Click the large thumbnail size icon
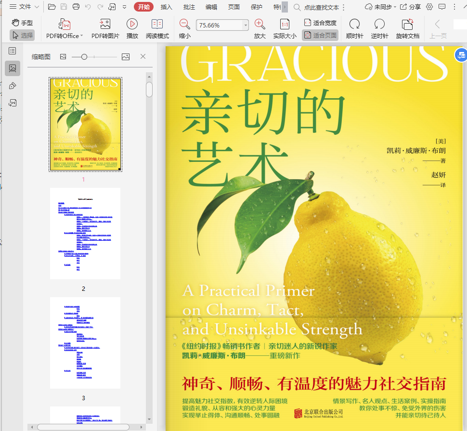467x431 pixels. click(x=125, y=57)
